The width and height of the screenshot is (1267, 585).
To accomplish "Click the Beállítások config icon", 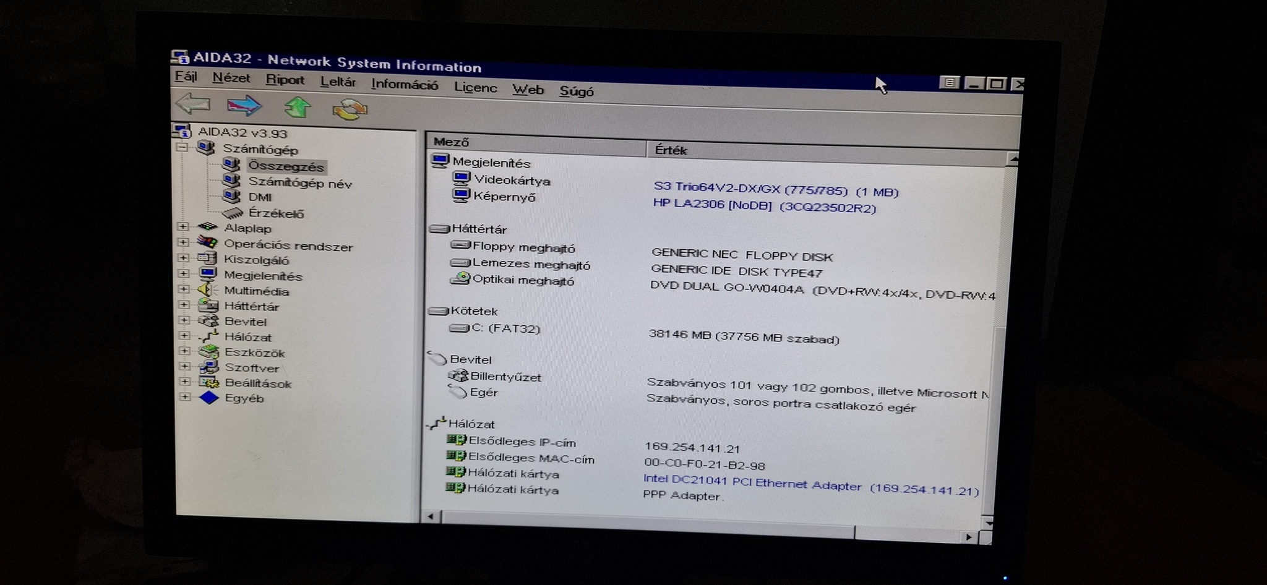I will [208, 382].
